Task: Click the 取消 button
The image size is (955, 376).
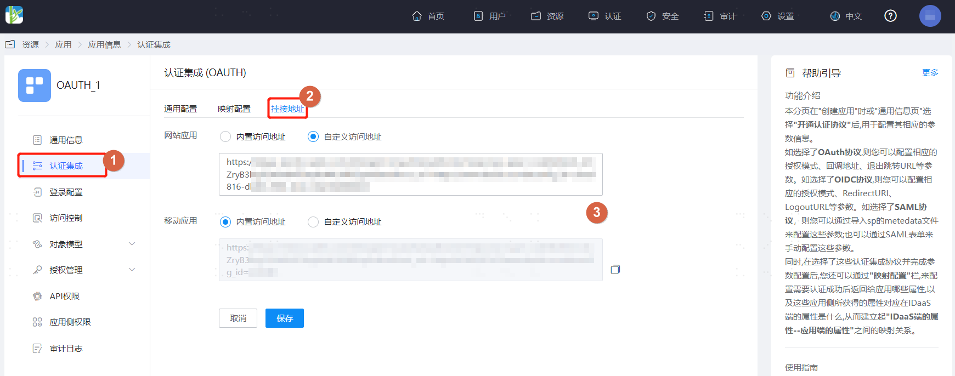Action: [238, 318]
